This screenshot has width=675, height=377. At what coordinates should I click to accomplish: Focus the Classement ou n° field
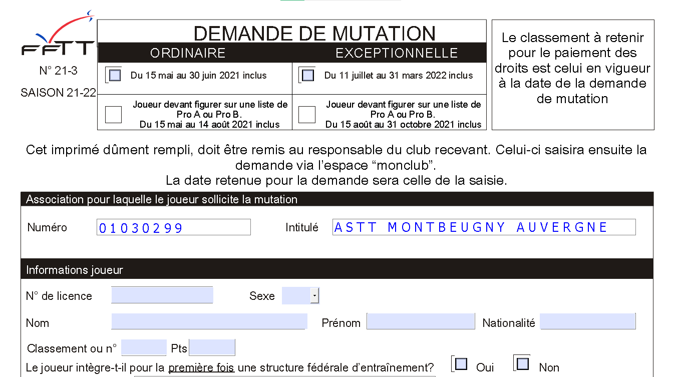pos(144,347)
